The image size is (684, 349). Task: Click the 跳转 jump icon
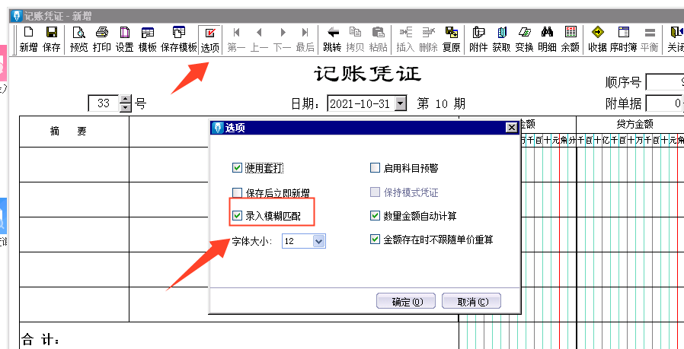332,39
